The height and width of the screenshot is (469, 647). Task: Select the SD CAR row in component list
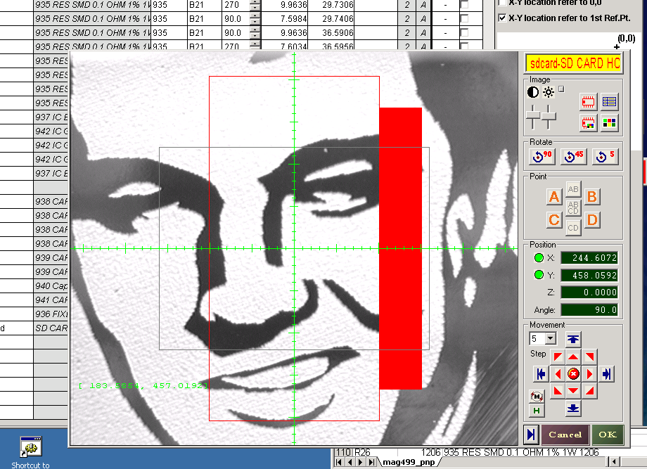tap(51, 328)
